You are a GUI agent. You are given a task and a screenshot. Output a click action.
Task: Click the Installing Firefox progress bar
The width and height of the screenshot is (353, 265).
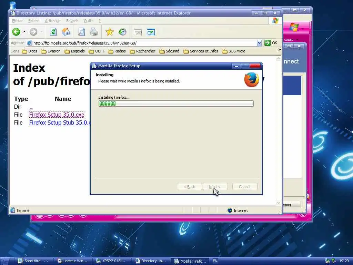[x=176, y=104]
